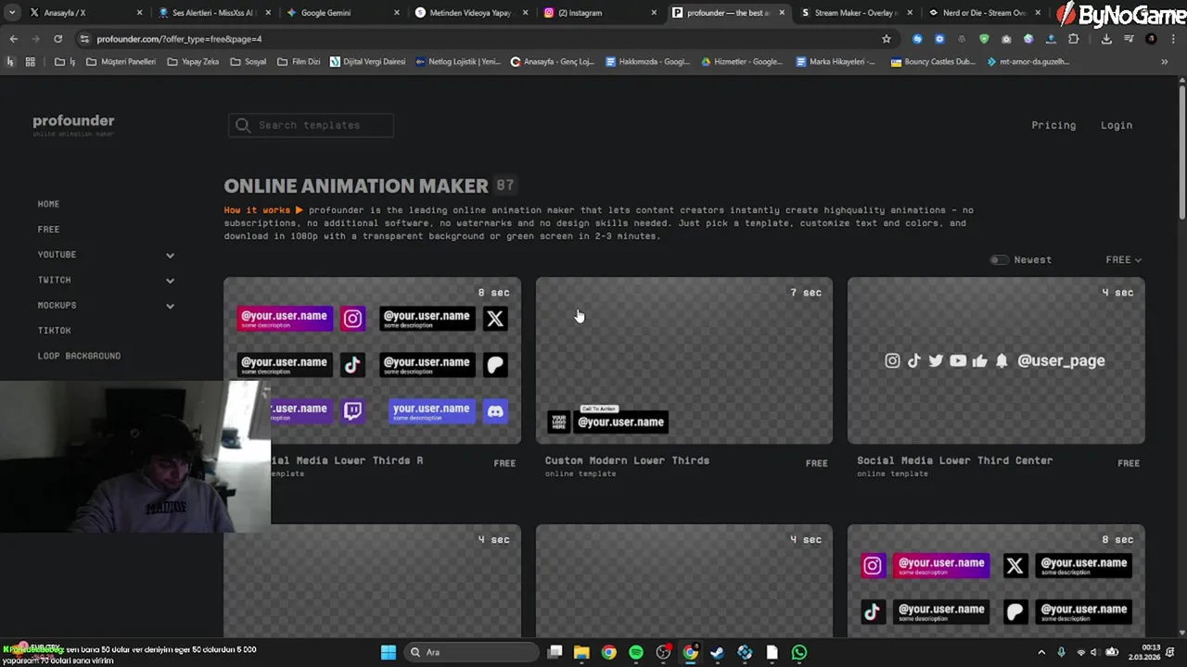The height and width of the screenshot is (667, 1187).
Task: Click the taskbar Ara search box
Action: point(471,652)
